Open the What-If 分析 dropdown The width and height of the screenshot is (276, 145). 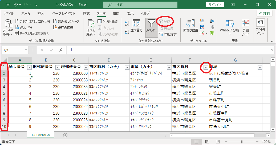(230, 27)
